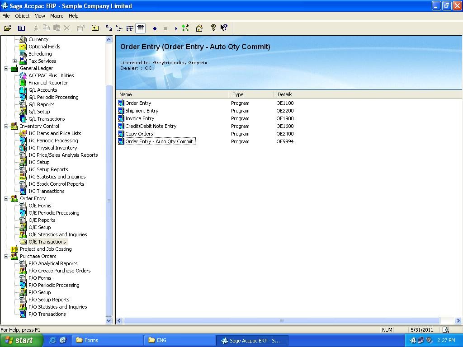Open the Object menu
The image size is (463, 347).
coord(22,16)
